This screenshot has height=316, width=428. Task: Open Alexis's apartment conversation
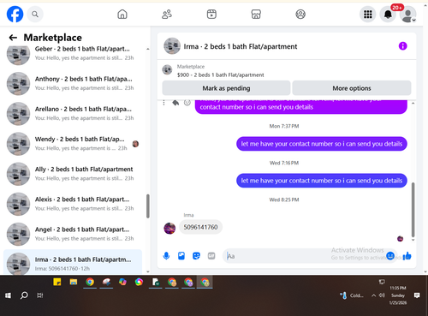click(x=73, y=204)
